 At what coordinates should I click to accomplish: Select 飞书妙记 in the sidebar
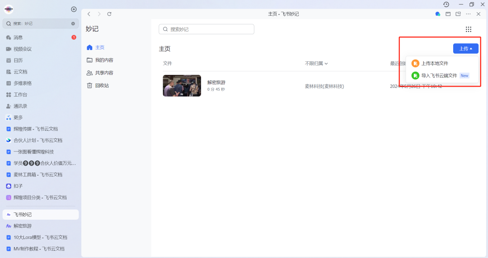click(41, 215)
